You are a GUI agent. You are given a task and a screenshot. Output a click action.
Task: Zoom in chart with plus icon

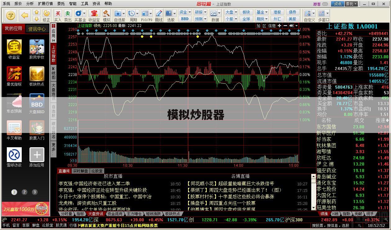coord(279,26)
